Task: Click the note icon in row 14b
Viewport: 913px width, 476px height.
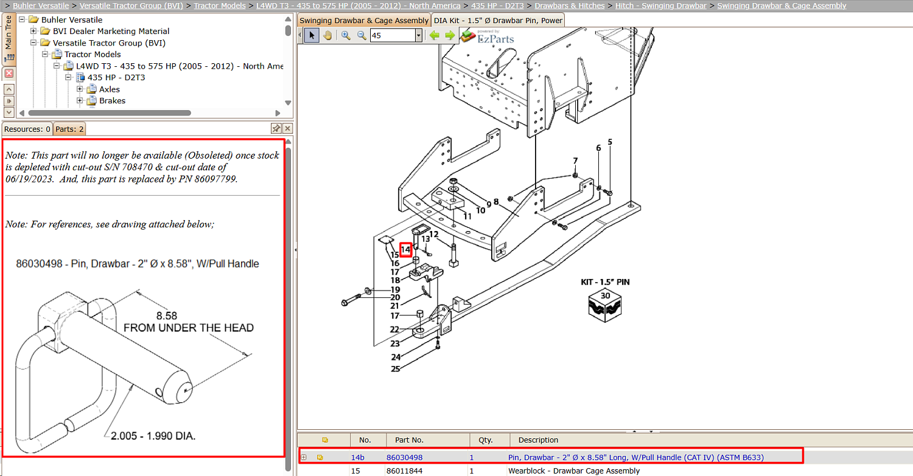Action: pyautogui.click(x=320, y=457)
